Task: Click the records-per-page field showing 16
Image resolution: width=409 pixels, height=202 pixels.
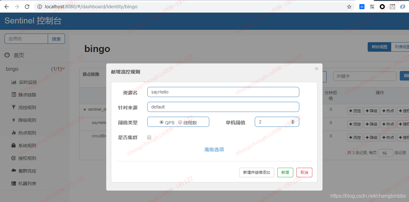Action: tap(386, 153)
